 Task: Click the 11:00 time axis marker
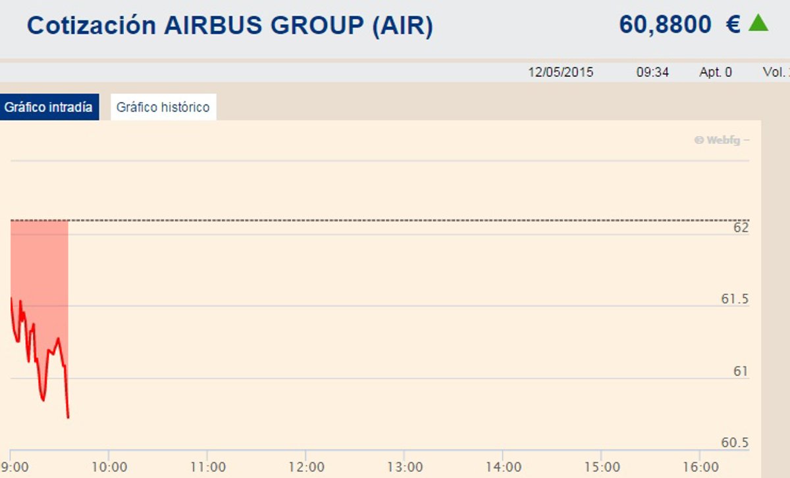pos(207,467)
